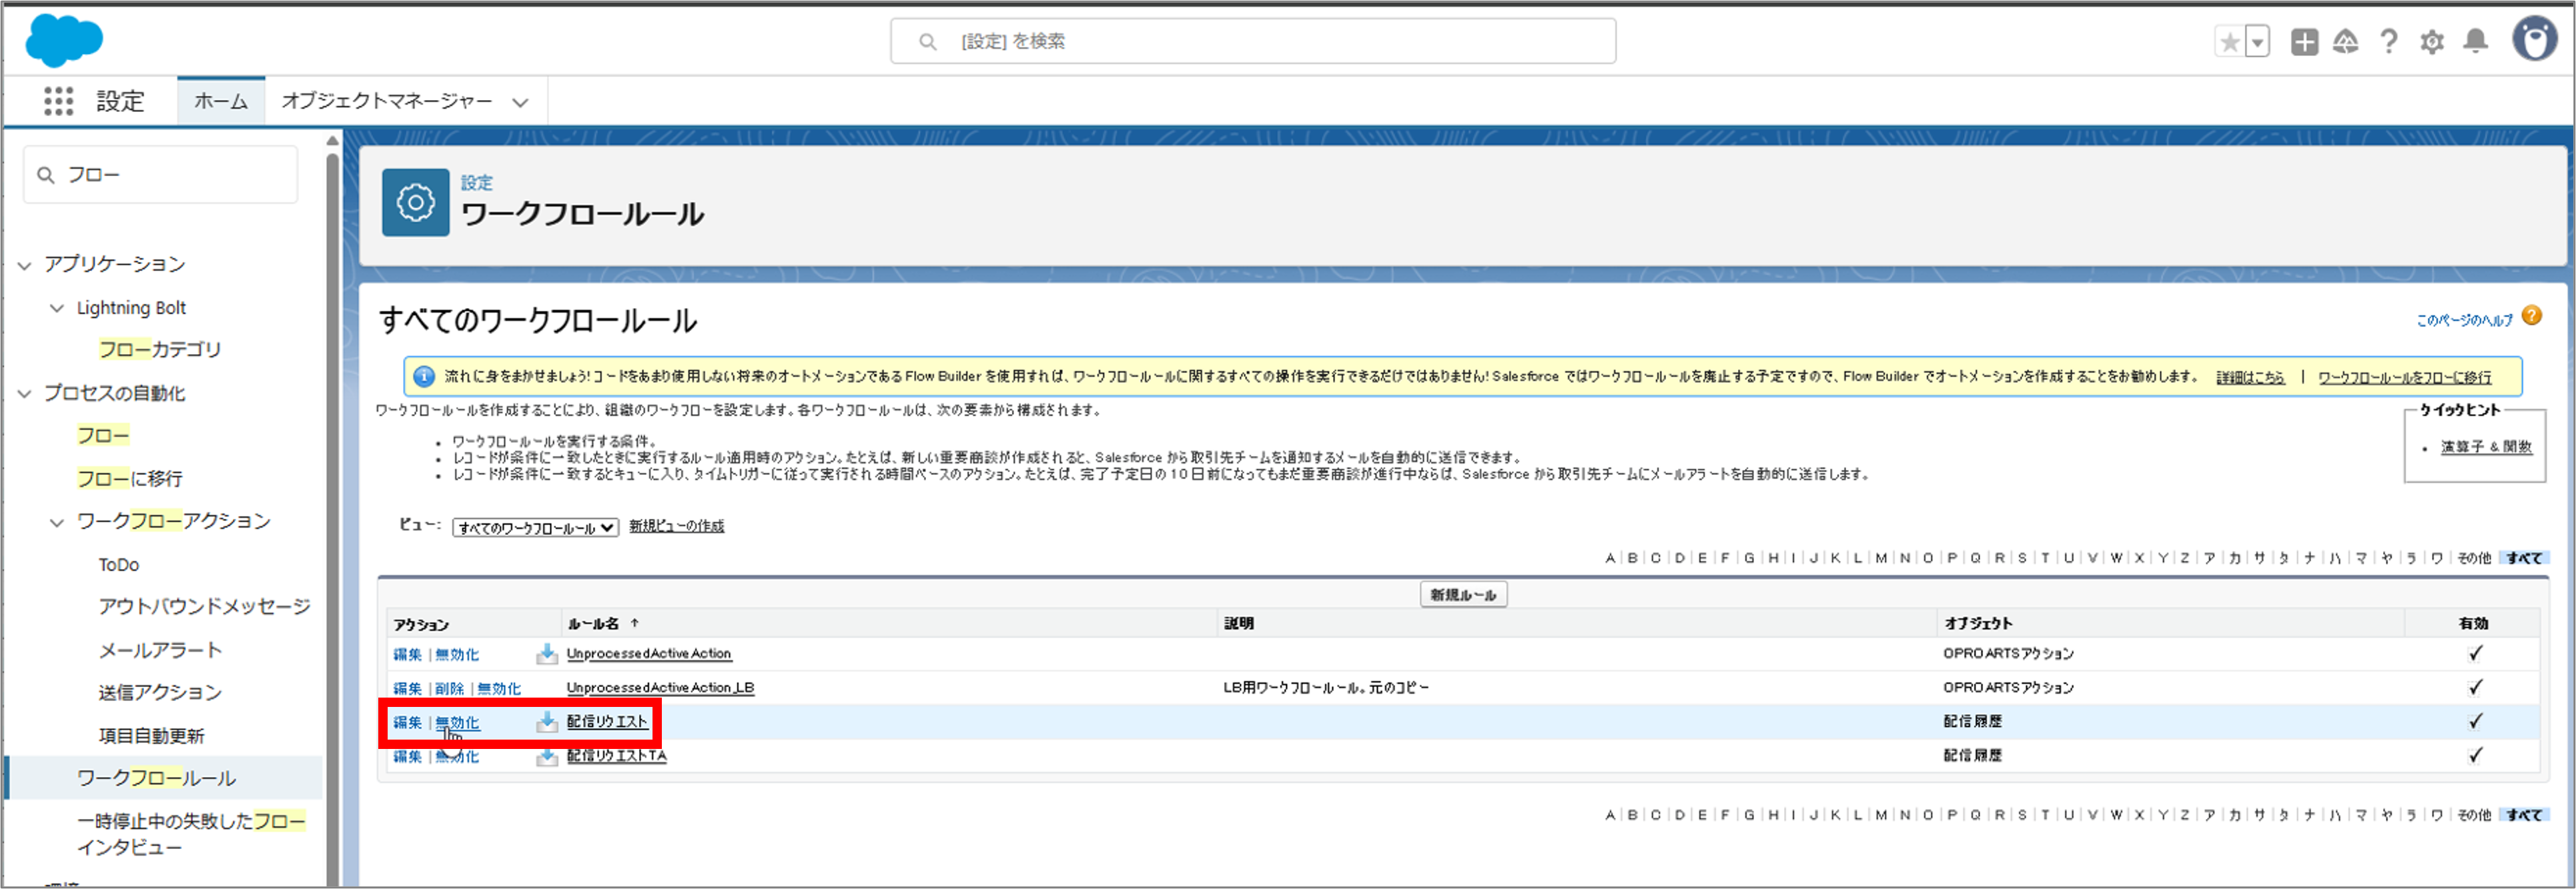Open the global actions plus icon
Screen dimensions: 2576x889
tap(2305, 42)
